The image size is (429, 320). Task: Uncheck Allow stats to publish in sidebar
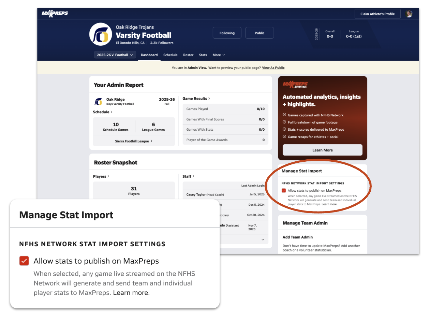pyautogui.click(x=284, y=191)
